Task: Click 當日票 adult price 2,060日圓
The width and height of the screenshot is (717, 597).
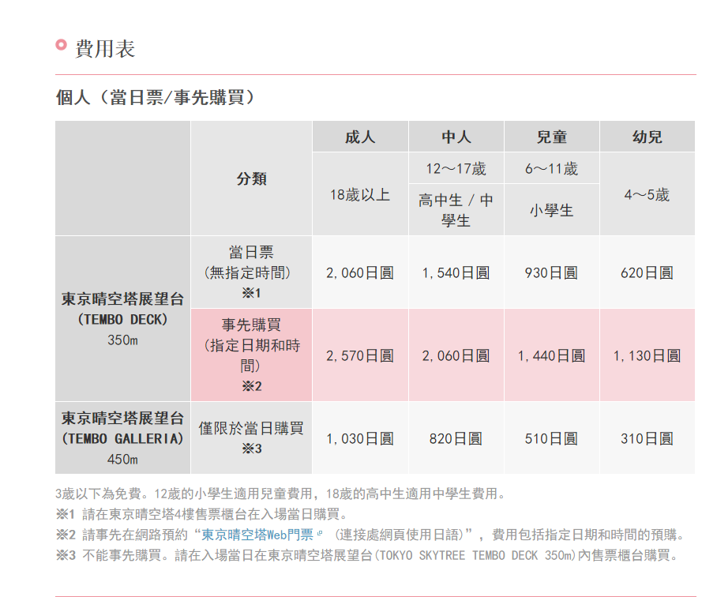Action: [360, 272]
